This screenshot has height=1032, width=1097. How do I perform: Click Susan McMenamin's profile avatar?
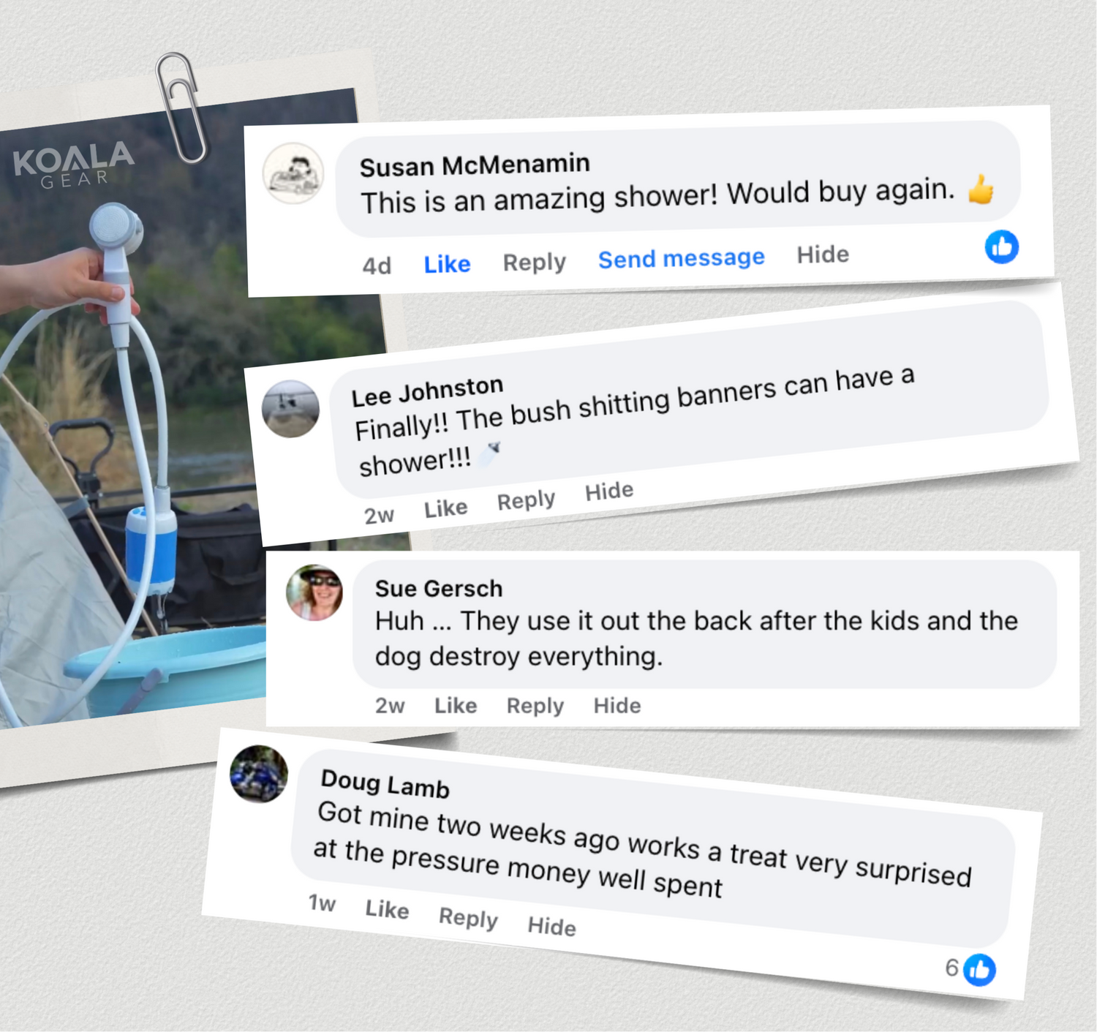tap(293, 173)
